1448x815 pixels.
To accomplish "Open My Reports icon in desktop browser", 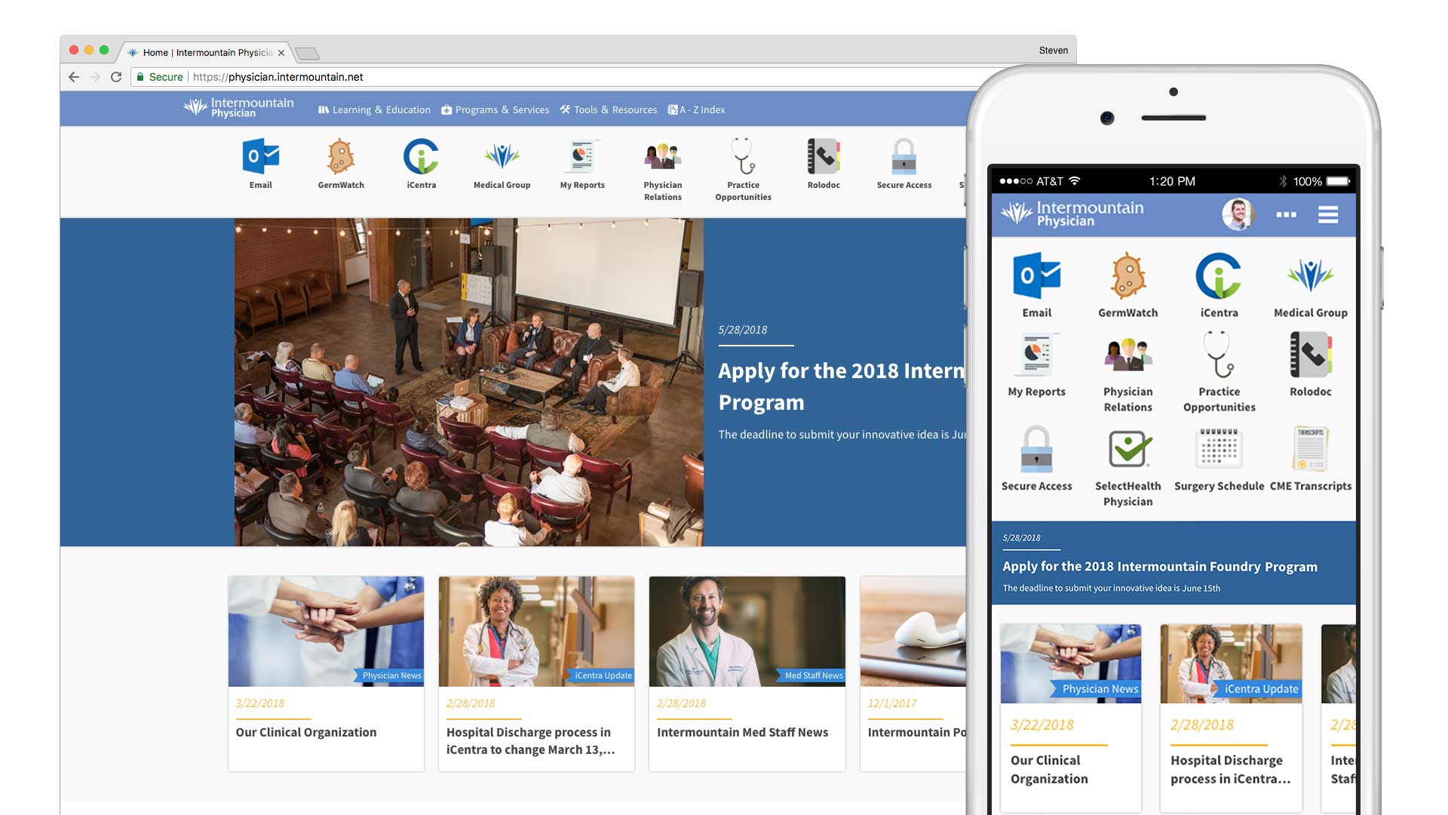I will coord(582,157).
